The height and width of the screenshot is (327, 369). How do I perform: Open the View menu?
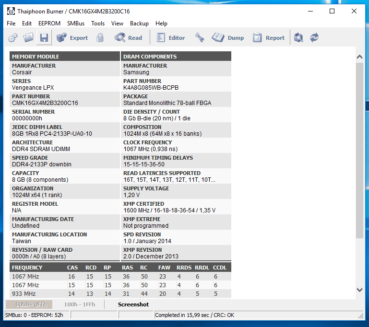pos(117,23)
